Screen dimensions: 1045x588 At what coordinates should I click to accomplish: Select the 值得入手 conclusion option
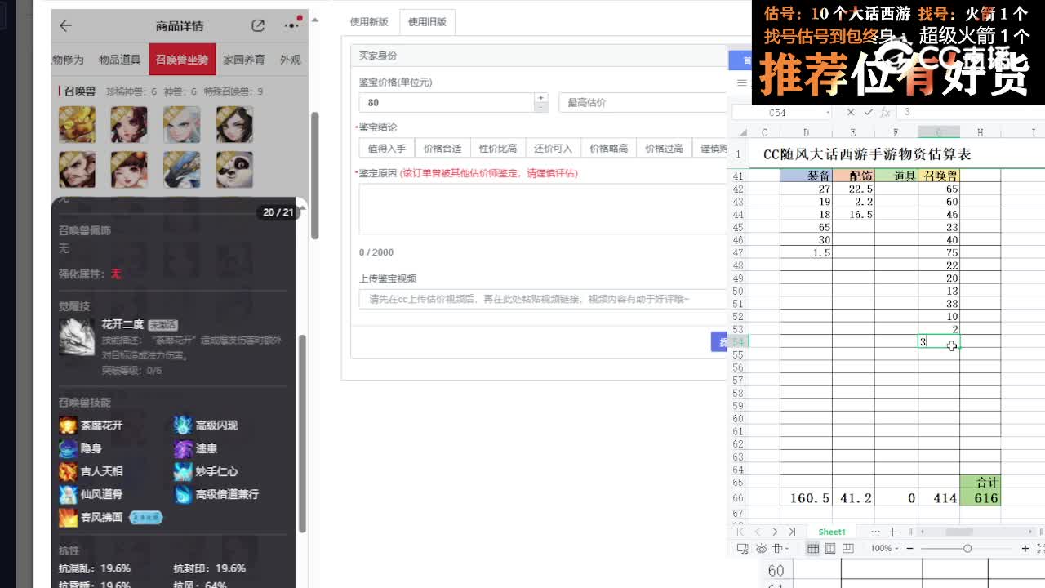tap(385, 148)
